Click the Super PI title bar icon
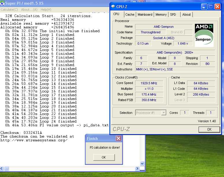Image resolution: width=224 pixels, height=177 pixels. 2,3
